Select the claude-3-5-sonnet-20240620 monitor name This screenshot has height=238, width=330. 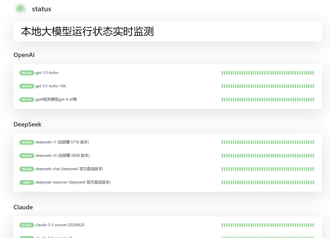click(60, 225)
